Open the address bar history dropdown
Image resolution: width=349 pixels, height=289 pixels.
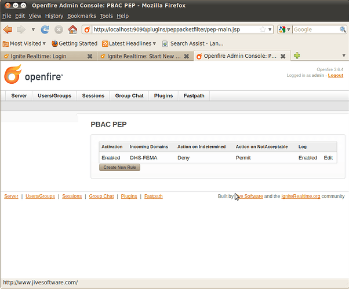(270, 29)
